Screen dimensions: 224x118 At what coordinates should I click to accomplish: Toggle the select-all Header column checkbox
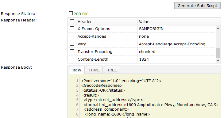pos(72,21)
